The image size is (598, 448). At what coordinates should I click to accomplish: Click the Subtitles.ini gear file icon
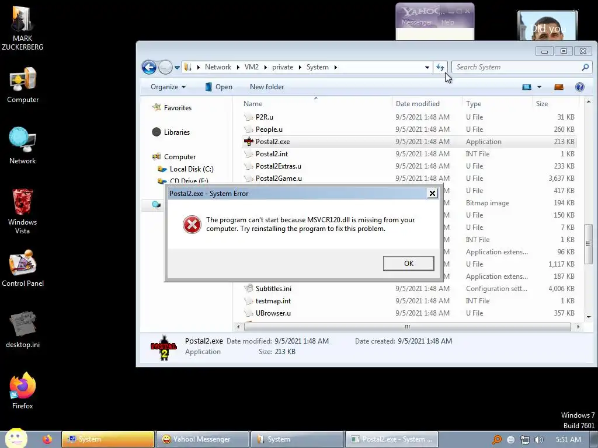[249, 288]
